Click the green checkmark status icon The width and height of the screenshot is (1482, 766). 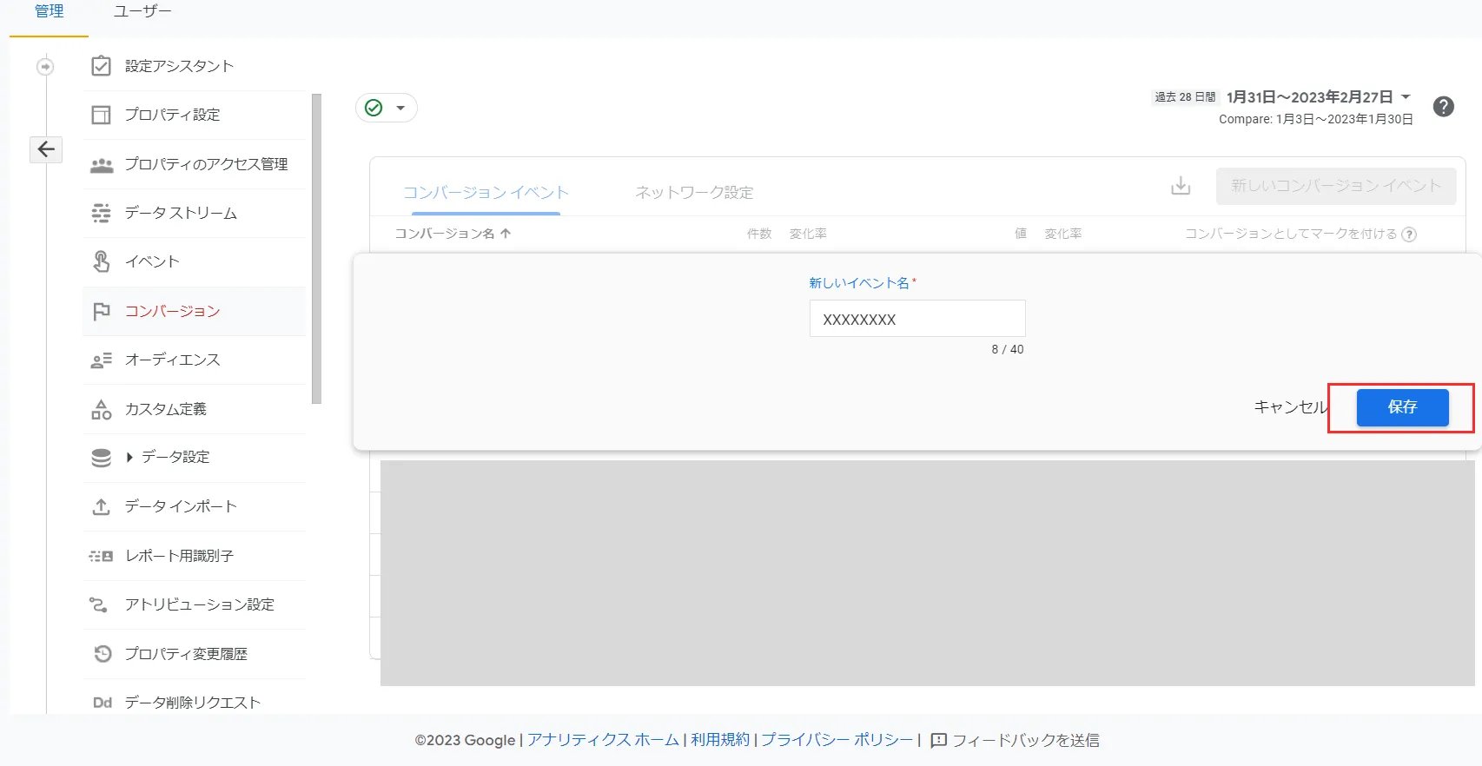pyautogui.click(x=374, y=108)
